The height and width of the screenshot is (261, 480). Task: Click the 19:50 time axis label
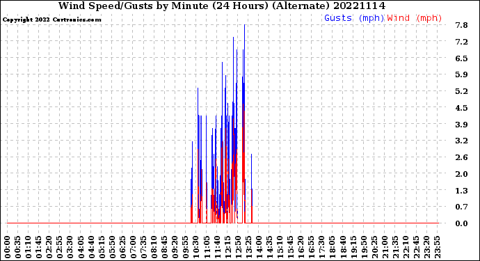coord(365,247)
